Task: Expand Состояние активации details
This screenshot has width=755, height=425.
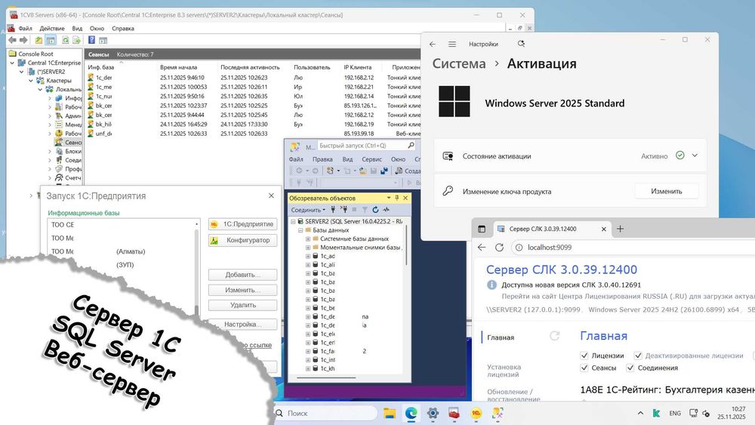Action: click(x=695, y=156)
